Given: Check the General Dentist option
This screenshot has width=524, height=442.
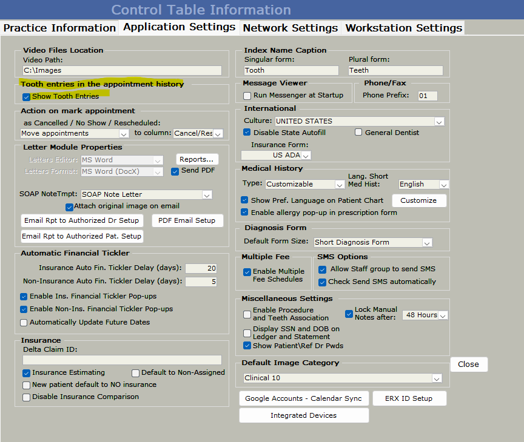Looking at the screenshot, I should point(358,133).
